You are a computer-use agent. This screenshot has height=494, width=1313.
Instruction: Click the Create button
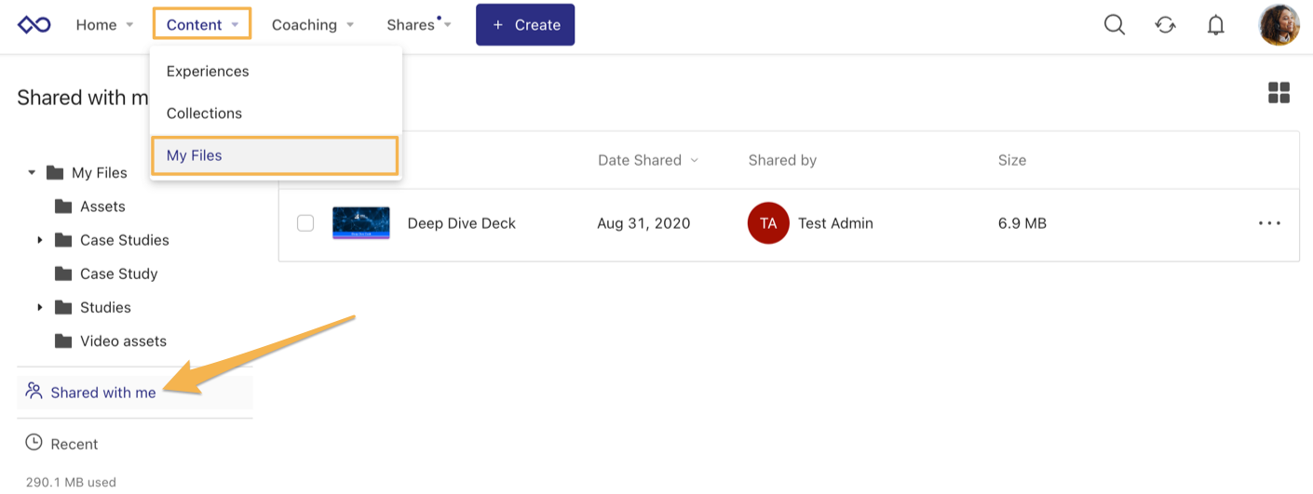pos(525,25)
